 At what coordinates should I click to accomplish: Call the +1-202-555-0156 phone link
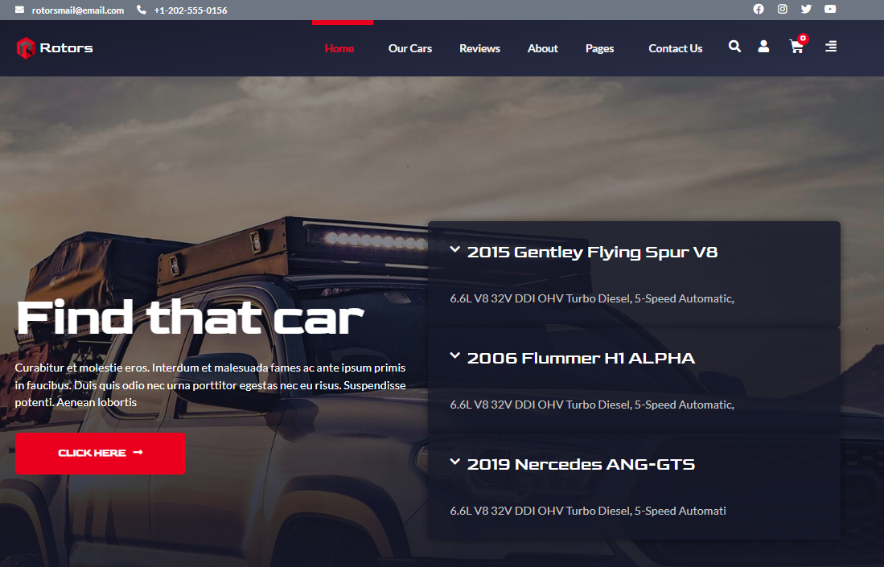[x=190, y=10]
